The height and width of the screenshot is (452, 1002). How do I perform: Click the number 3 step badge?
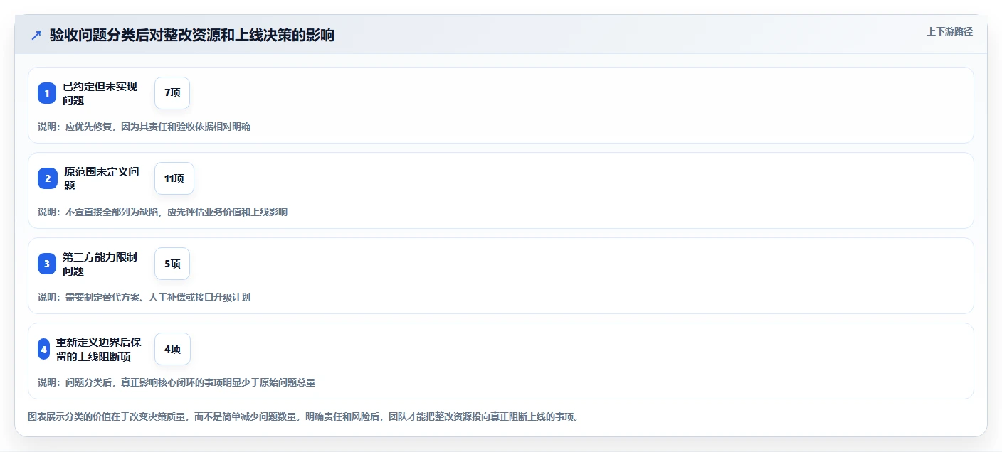click(x=47, y=264)
